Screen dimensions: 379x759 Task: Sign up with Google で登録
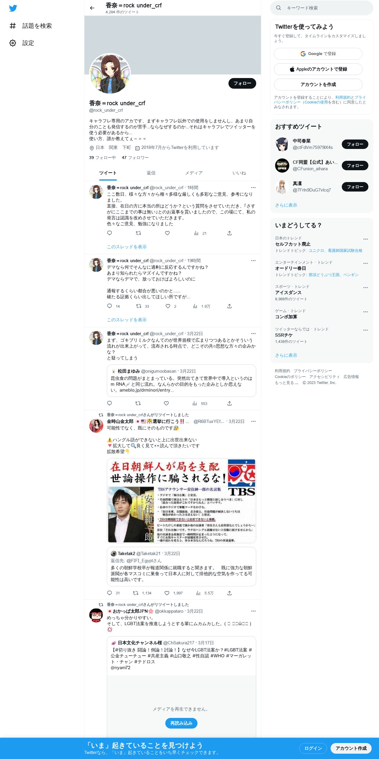pyautogui.click(x=318, y=54)
